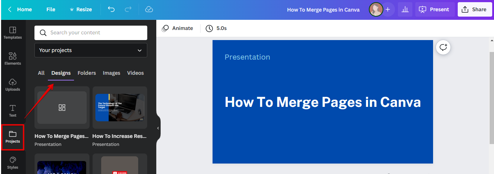
Task: Click the cloud save status icon
Action: click(x=149, y=9)
